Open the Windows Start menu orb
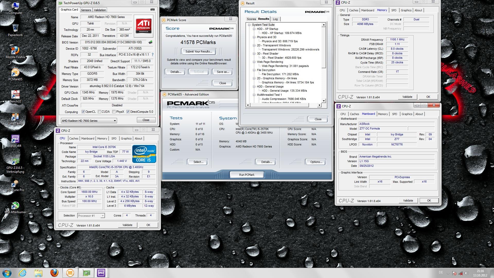Image resolution: width=494 pixels, height=278 pixels. click(x=6, y=273)
